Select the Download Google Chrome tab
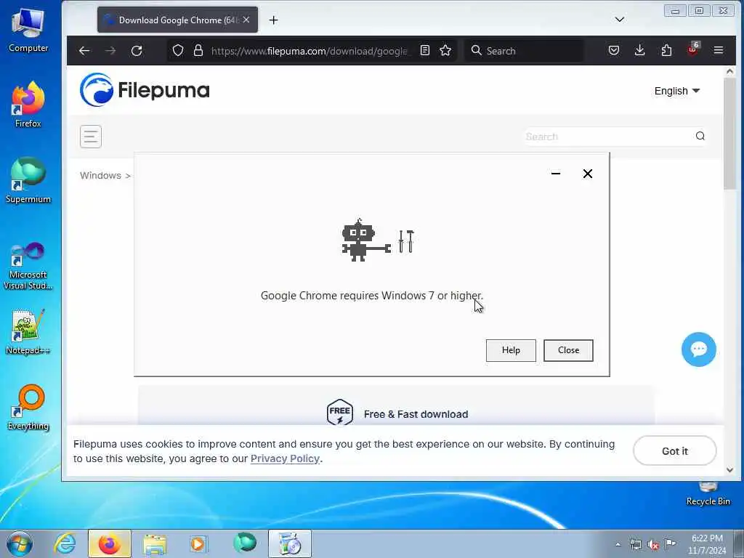The width and height of the screenshot is (744, 558). (x=177, y=20)
